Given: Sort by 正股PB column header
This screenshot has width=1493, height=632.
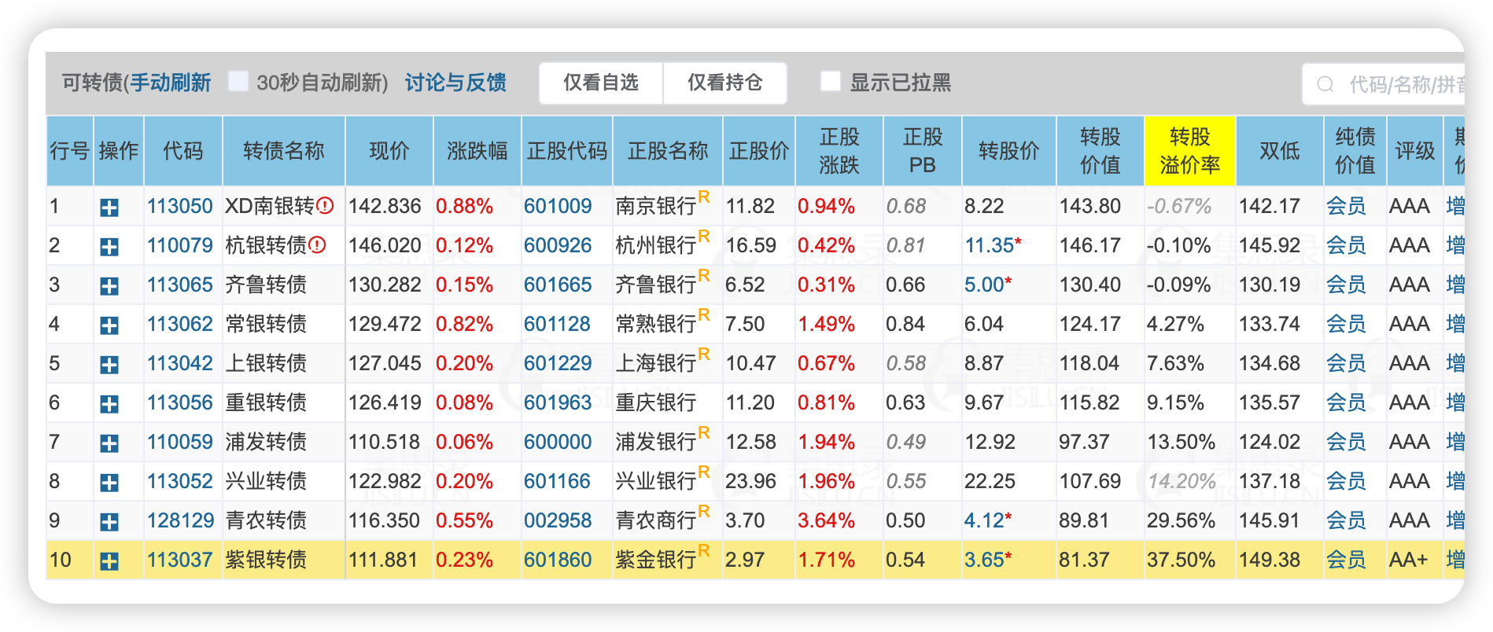Looking at the screenshot, I should coord(923,151).
